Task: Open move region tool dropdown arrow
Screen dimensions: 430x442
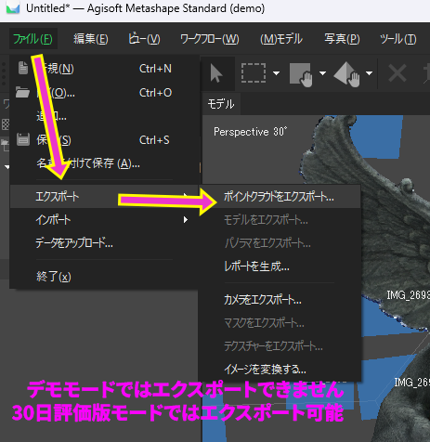Action: pos(322,73)
